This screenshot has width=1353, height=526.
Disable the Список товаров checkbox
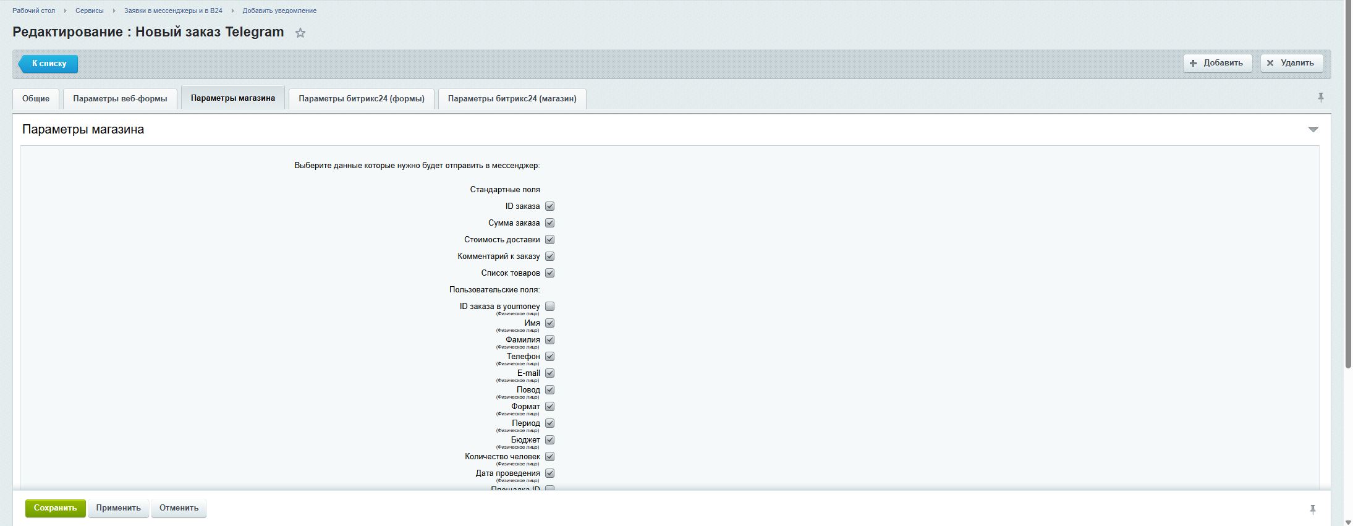(x=549, y=273)
